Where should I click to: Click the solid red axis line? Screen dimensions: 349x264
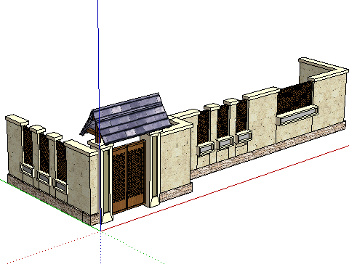tap(225, 189)
